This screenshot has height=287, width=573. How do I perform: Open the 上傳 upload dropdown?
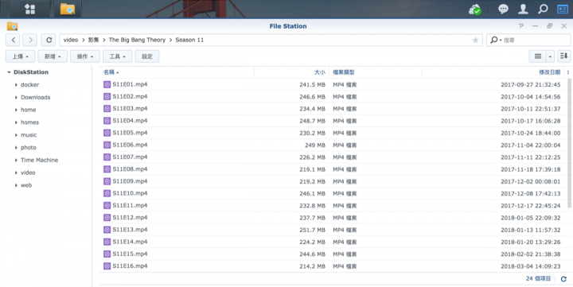click(x=20, y=56)
